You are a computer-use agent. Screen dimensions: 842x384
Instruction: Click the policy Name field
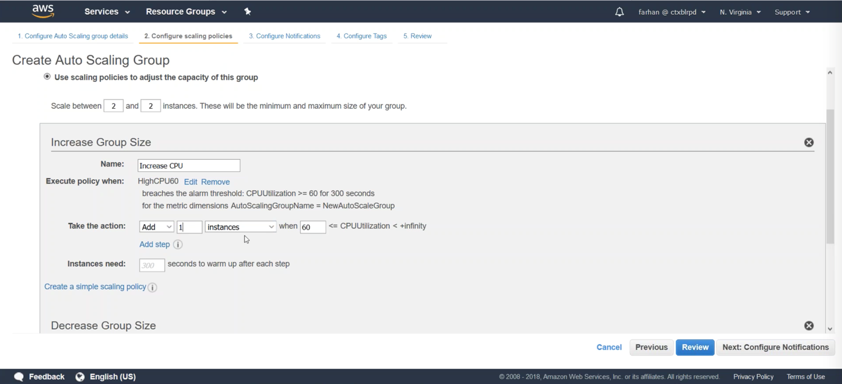189,165
